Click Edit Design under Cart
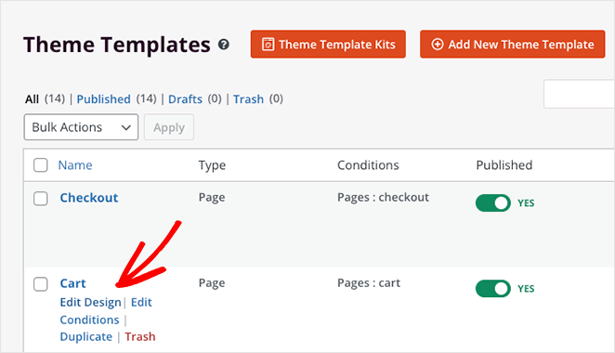This screenshot has width=615, height=353. click(91, 303)
